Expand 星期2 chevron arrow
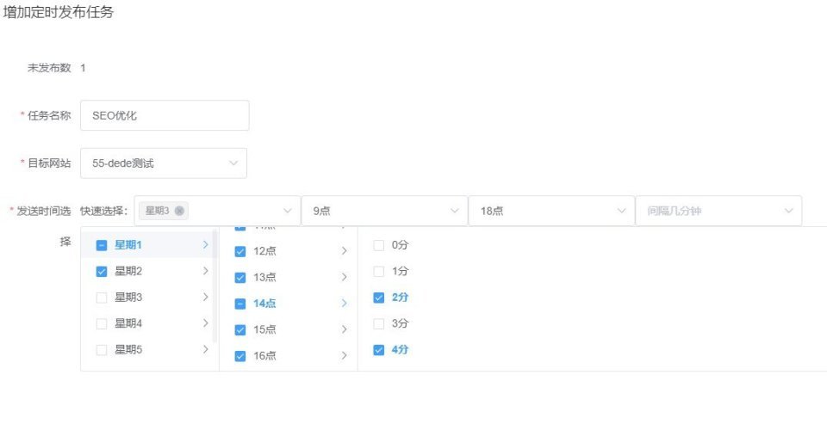The height and width of the screenshot is (424, 827). [206, 271]
